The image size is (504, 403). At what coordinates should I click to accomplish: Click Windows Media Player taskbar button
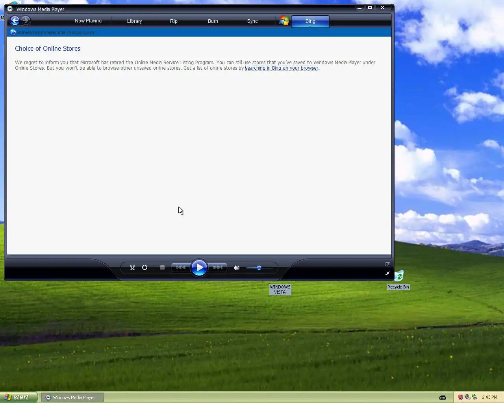tap(72, 397)
